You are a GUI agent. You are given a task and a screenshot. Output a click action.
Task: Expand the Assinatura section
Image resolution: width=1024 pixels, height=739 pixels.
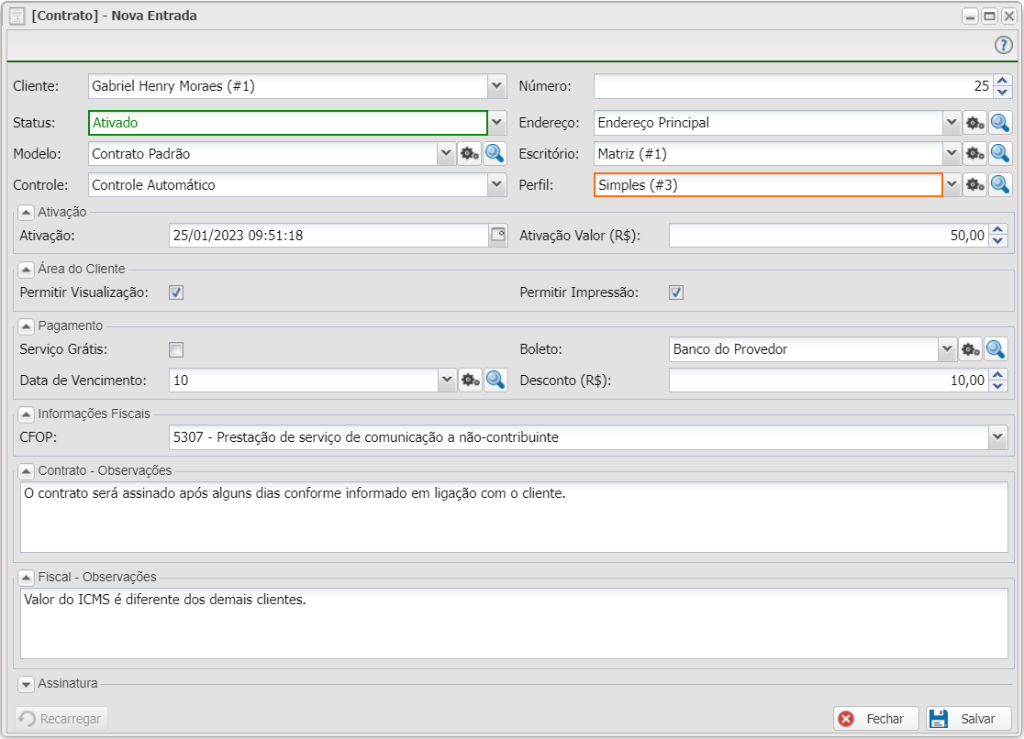point(27,683)
